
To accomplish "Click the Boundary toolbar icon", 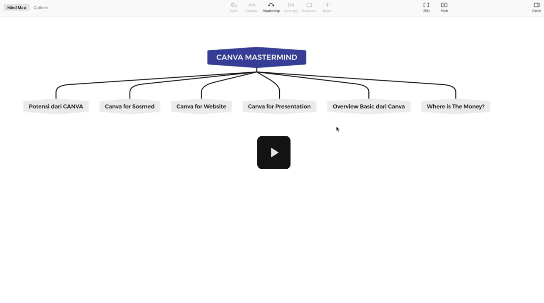I will pyautogui.click(x=309, y=7).
